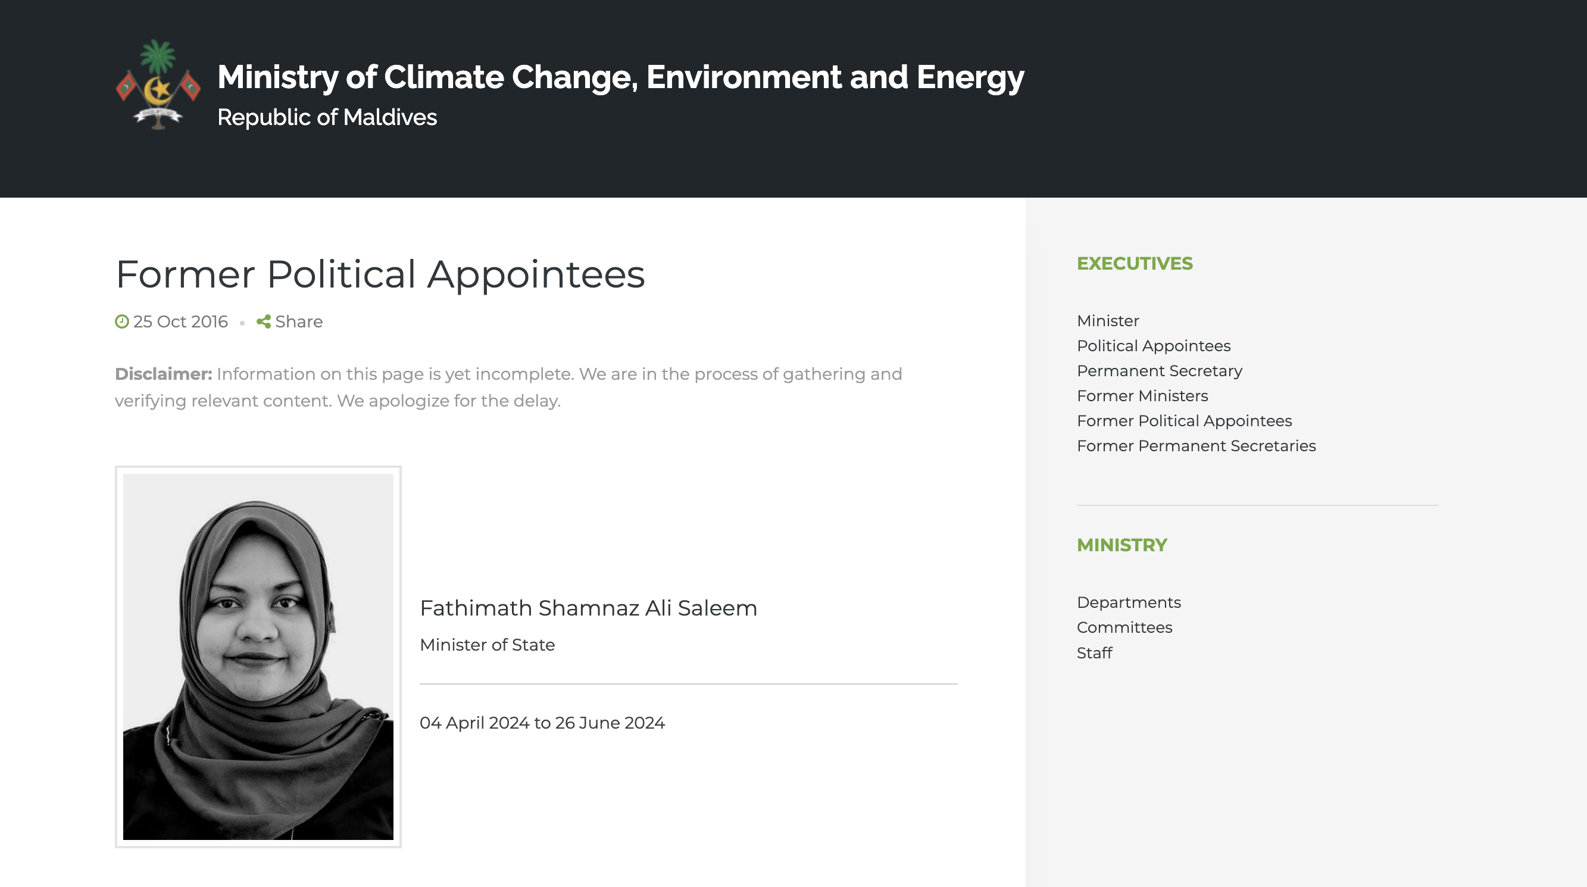
Task: Open the Ministry of Climate Change title link
Action: coord(620,77)
